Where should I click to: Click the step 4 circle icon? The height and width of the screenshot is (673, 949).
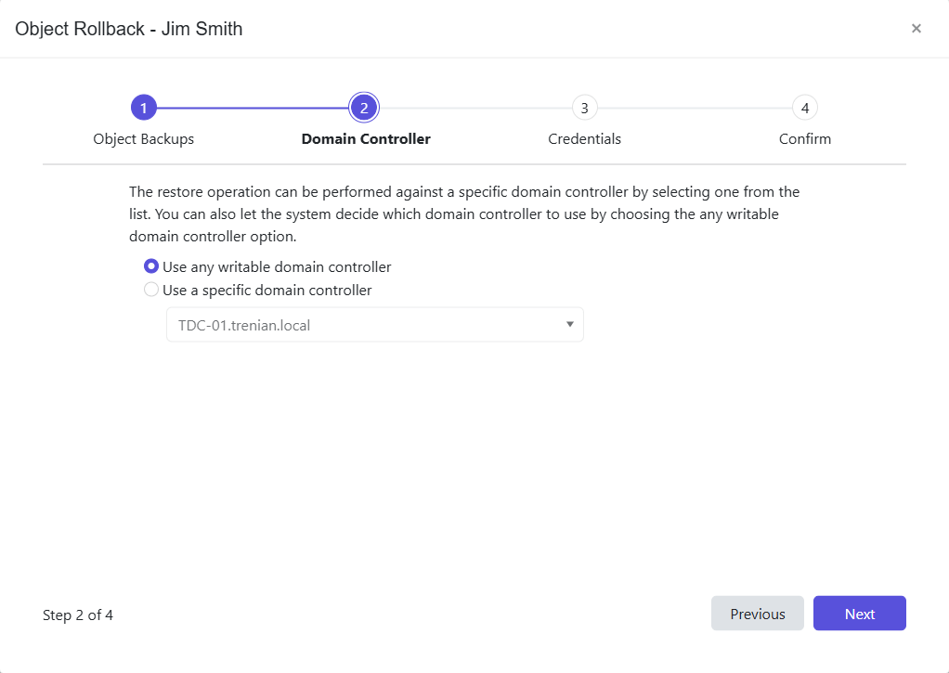click(804, 107)
